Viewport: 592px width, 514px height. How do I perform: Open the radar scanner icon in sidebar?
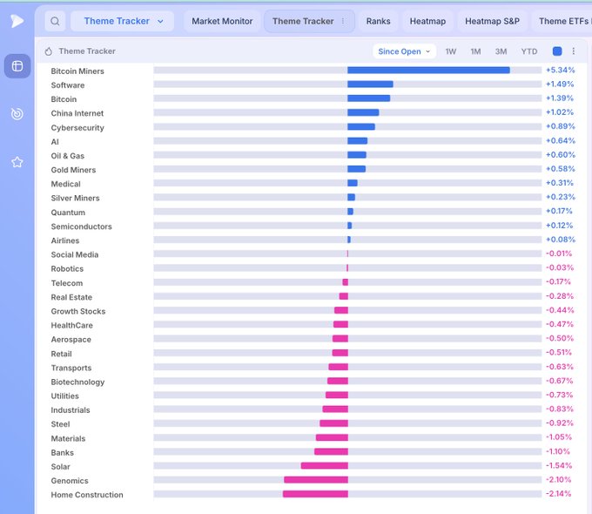click(x=17, y=114)
